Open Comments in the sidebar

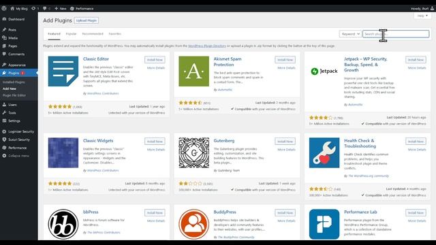[x=16, y=54]
